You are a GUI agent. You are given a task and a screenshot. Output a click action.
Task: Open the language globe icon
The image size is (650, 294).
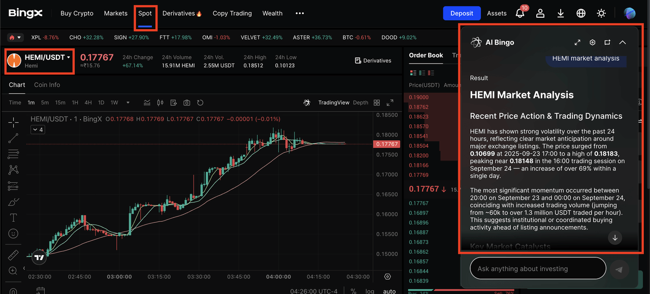click(581, 13)
